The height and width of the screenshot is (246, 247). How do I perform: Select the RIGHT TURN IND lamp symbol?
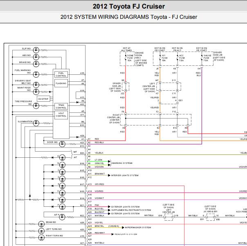(x=41, y=237)
